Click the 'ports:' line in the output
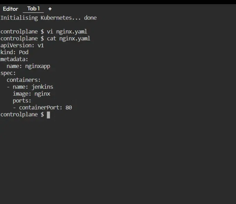This screenshot has width=236, height=204. (x=22, y=101)
